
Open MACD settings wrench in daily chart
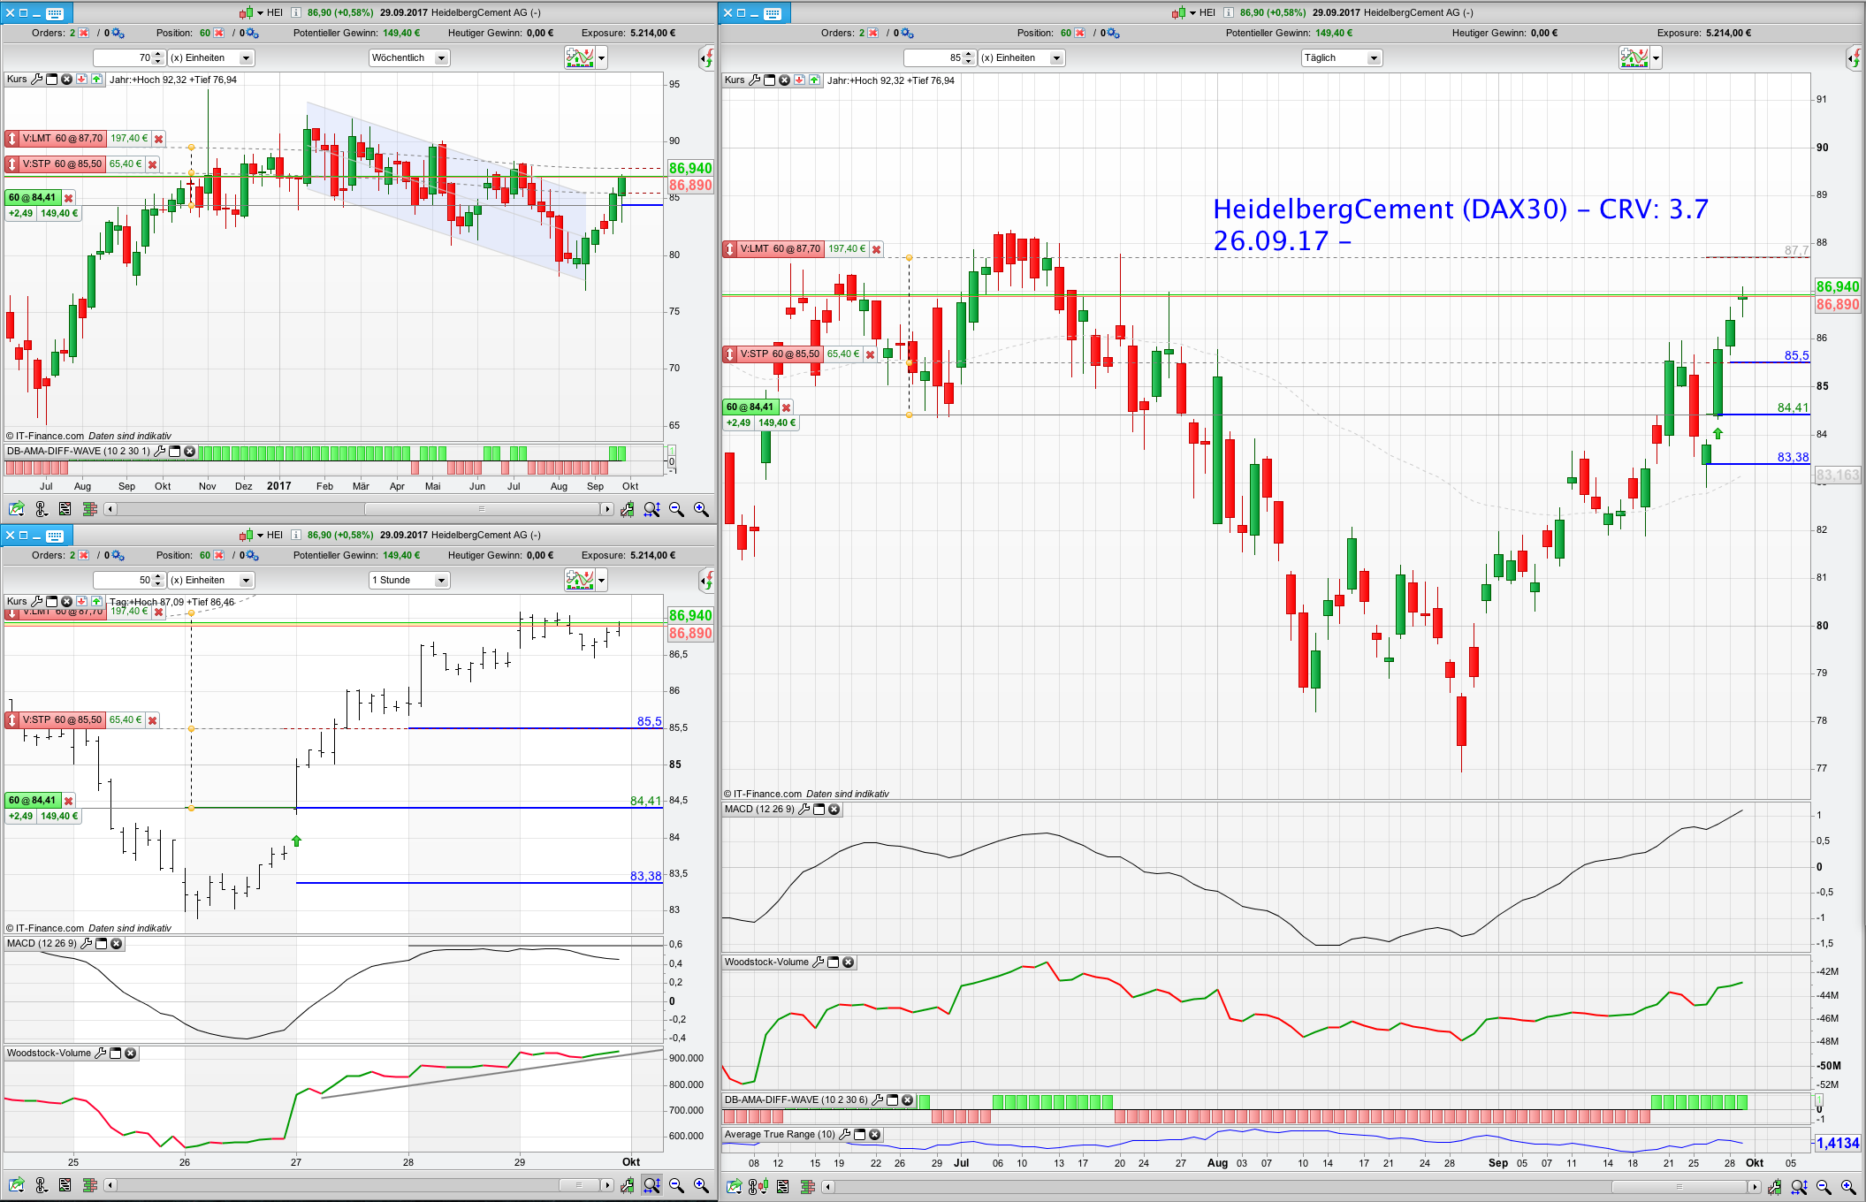click(x=804, y=810)
